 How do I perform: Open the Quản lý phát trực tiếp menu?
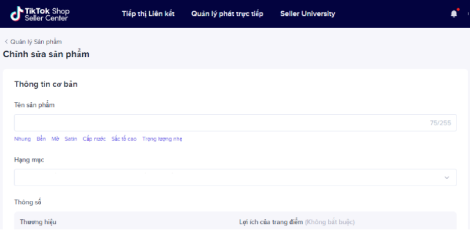pos(227,14)
